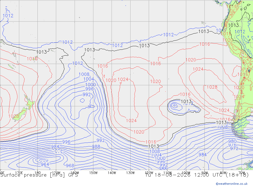253x186 pixels.
Task: Click the red 1016 label near 180
Action: pos(32,59)
